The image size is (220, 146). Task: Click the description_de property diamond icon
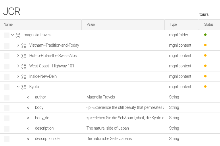[28, 139]
